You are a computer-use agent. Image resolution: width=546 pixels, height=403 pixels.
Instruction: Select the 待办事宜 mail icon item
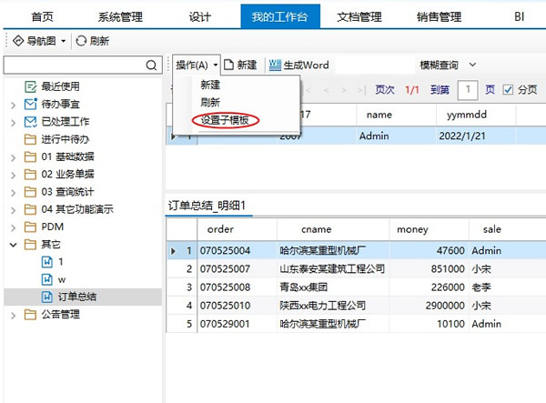coord(30,105)
